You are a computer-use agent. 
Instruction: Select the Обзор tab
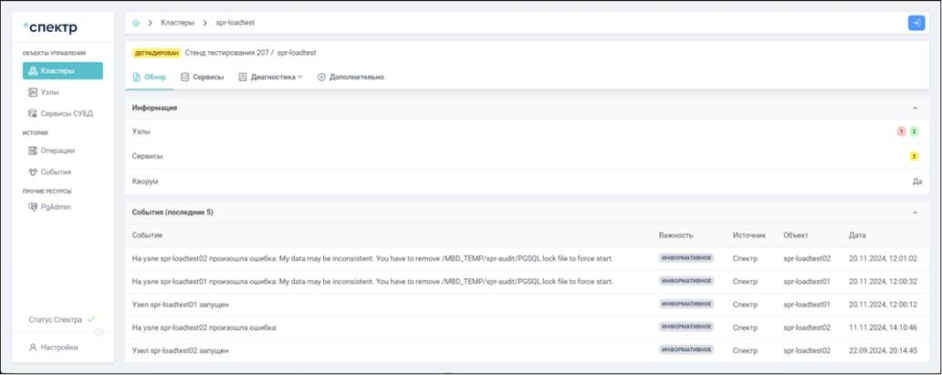click(150, 78)
